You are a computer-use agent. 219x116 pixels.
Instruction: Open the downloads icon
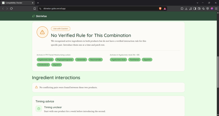(186, 9)
